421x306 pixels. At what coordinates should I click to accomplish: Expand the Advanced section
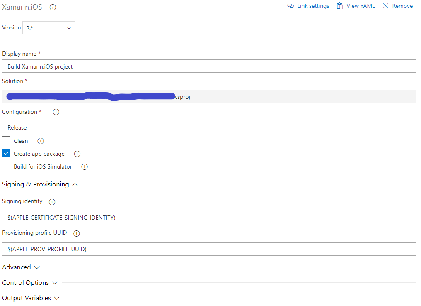(x=21, y=267)
